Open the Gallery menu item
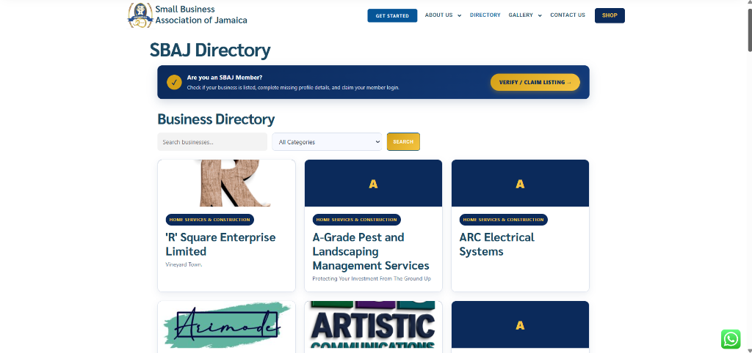This screenshot has height=353, width=752. point(521,15)
